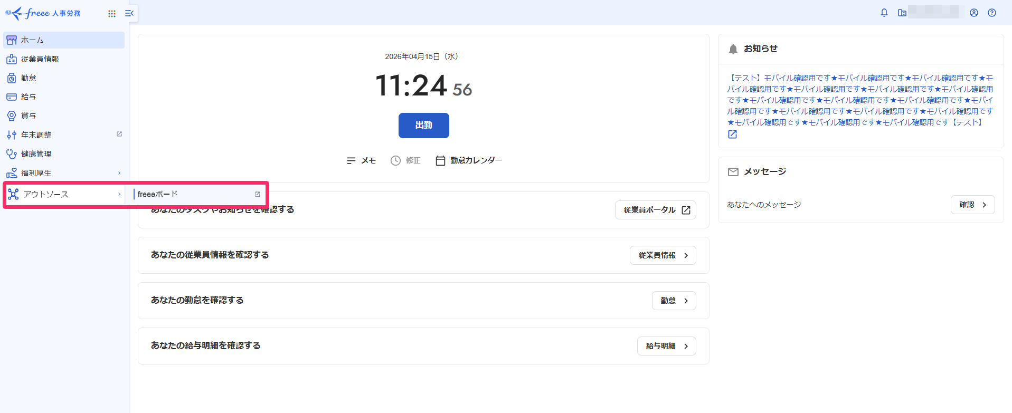Click the external link icon beside freeeボード
This screenshot has width=1012, height=413.
click(258, 194)
